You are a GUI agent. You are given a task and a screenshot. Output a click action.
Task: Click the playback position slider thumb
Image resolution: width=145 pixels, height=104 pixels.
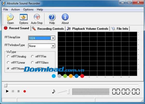5,85
